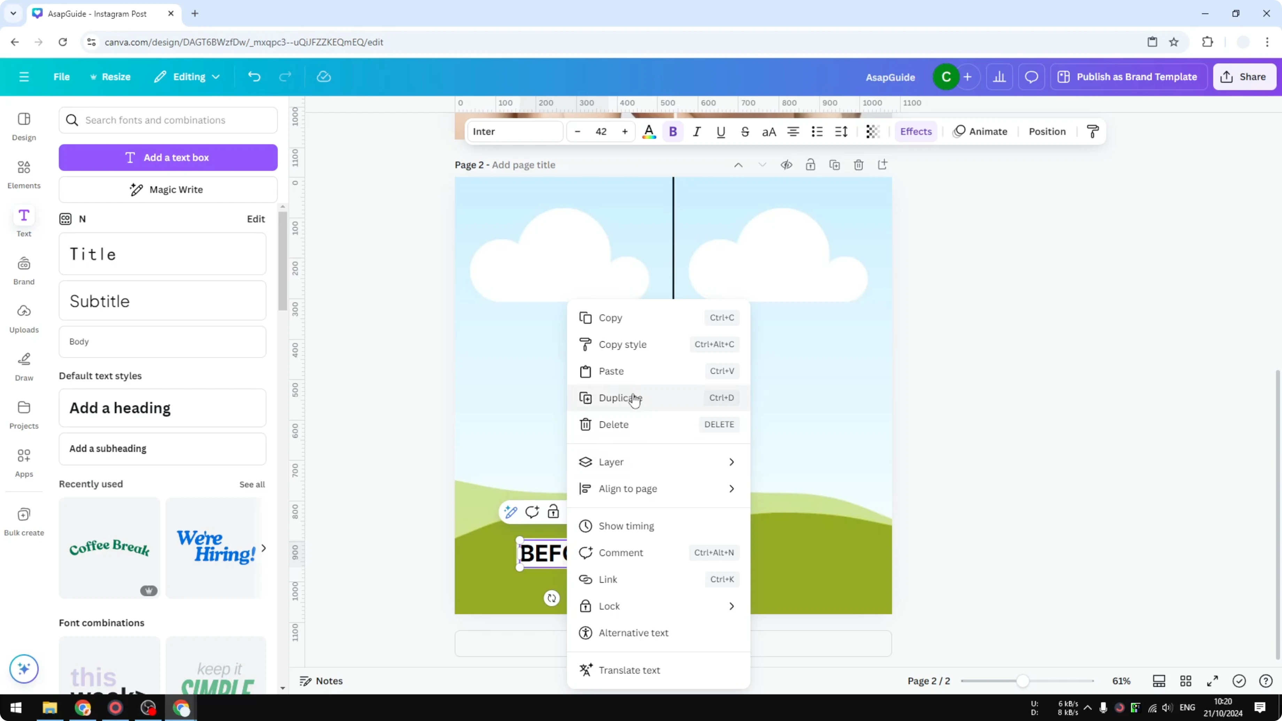
Task: Click the undo arrow in the top bar
Action: [254, 76]
